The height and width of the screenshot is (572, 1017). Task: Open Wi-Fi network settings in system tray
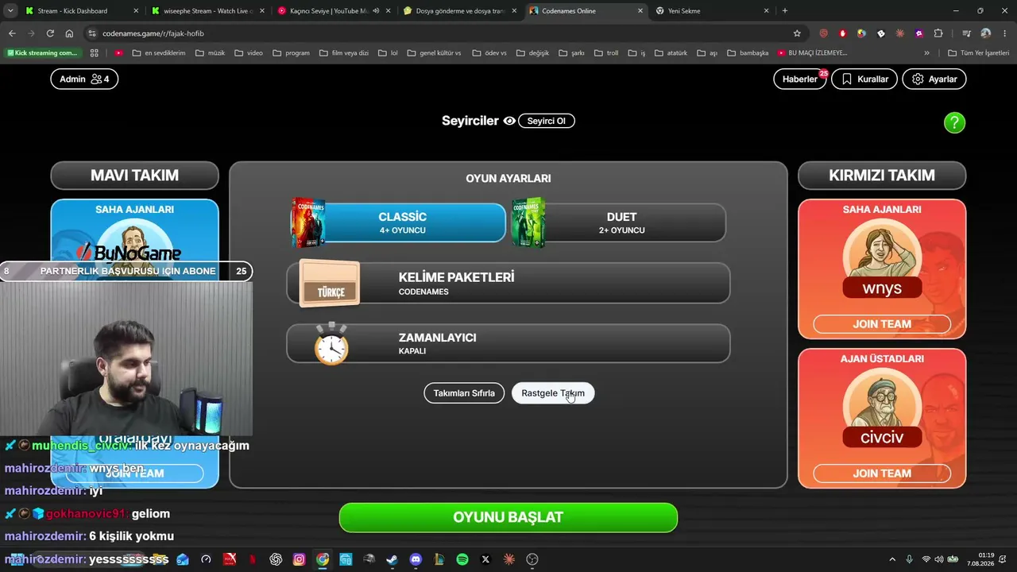[926, 559]
